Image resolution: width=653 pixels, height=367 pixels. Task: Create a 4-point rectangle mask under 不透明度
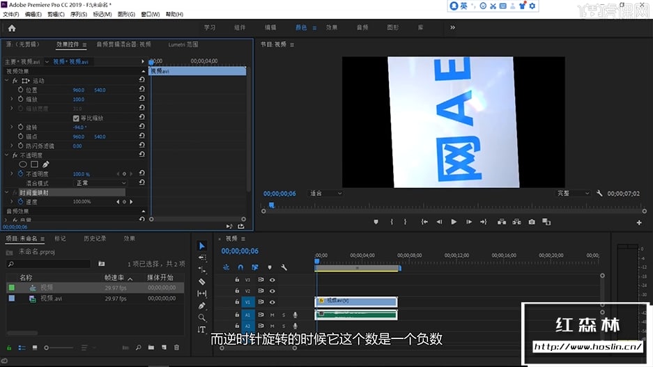click(35, 164)
